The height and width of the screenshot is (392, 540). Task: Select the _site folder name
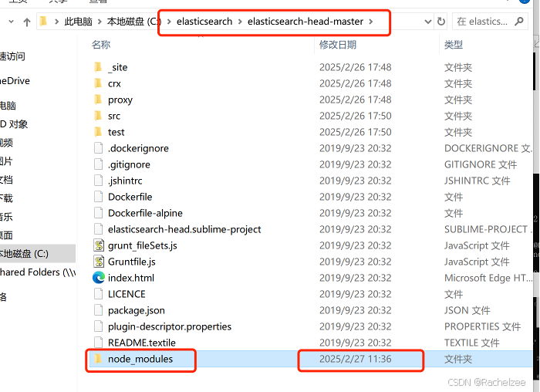118,67
